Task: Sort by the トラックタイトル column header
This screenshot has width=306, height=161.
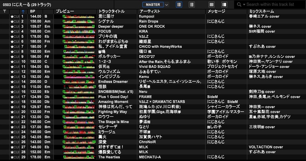Action: 112,11
